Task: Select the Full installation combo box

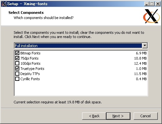Action: tap(81, 45)
